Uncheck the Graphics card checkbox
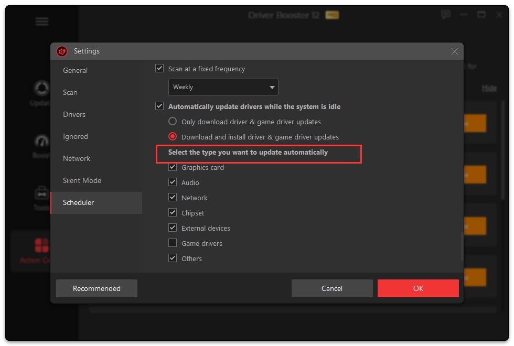 click(173, 167)
